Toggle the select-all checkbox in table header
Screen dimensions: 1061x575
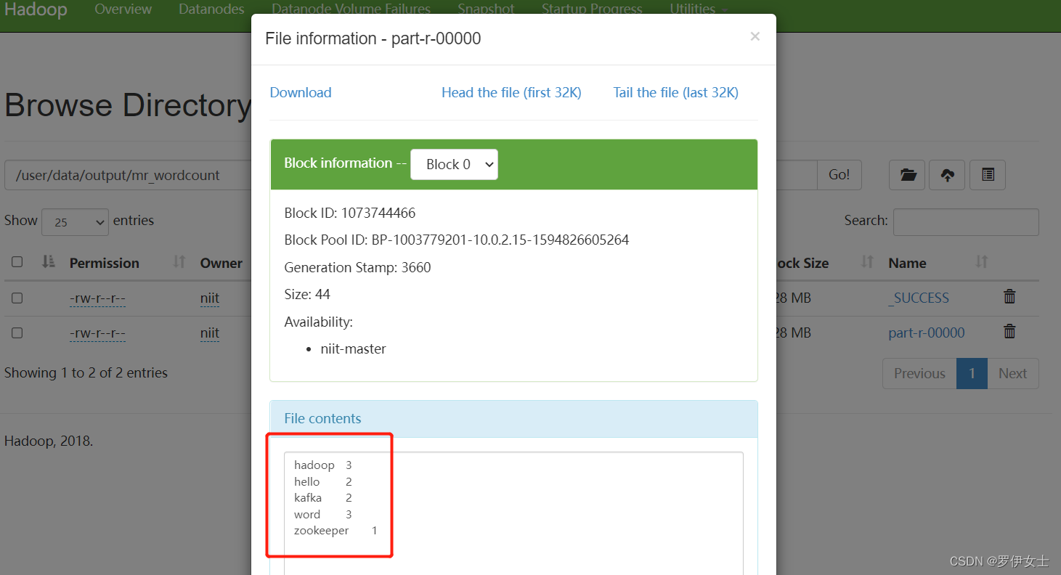pyautogui.click(x=17, y=262)
